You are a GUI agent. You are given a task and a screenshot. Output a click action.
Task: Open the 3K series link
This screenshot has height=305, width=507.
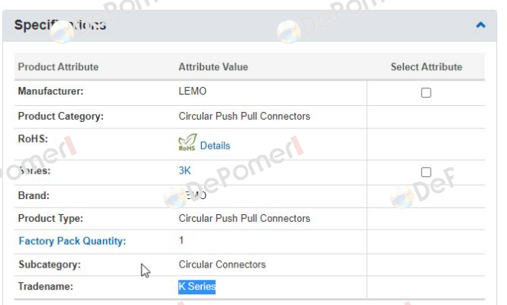click(184, 171)
